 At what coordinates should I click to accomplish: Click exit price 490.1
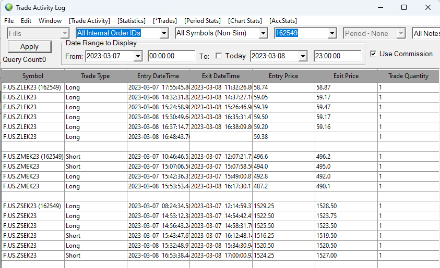point(323,186)
